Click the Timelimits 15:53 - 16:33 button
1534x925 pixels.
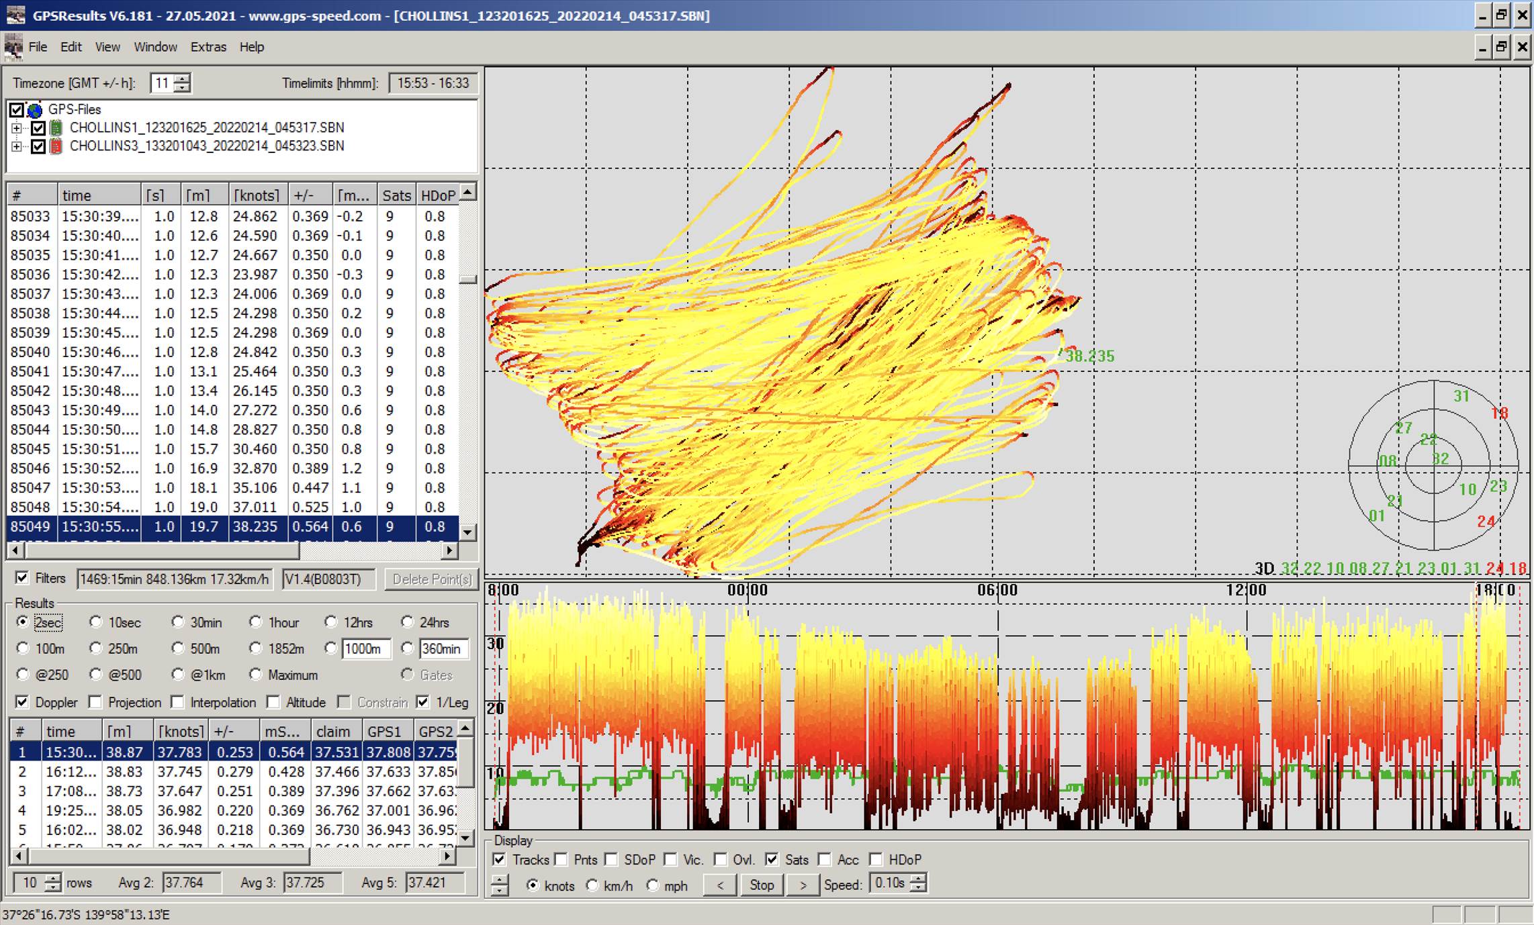(433, 83)
